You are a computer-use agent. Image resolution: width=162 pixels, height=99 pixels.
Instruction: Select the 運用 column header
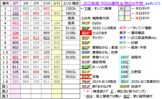pyautogui.click(x=5, y=3)
